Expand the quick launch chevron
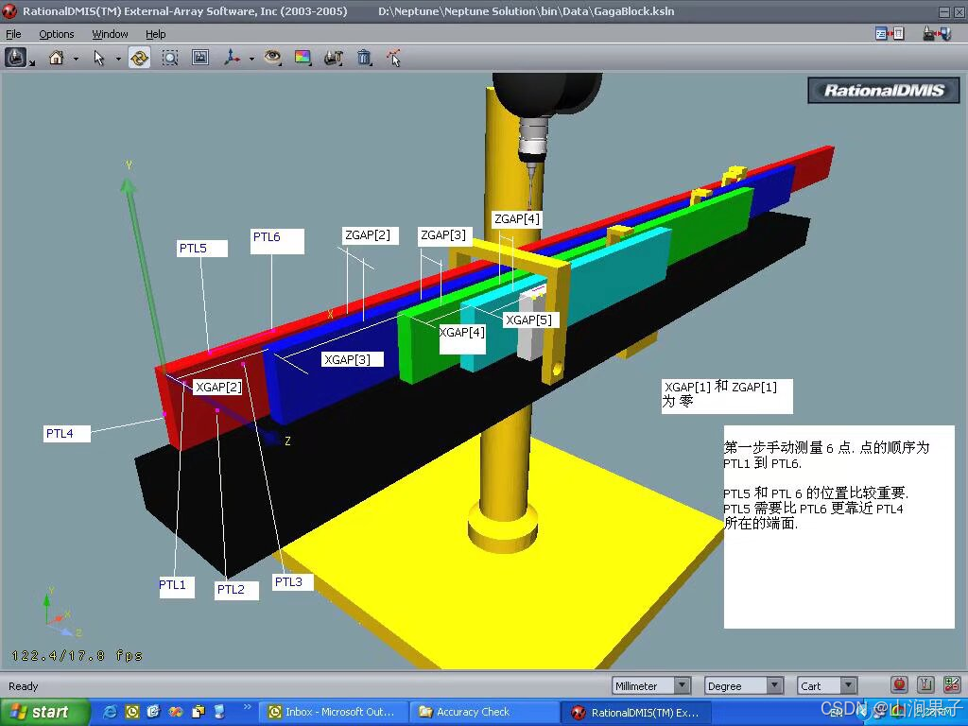Image resolution: width=968 pixels, height=726 pixels. pos(248,706)
